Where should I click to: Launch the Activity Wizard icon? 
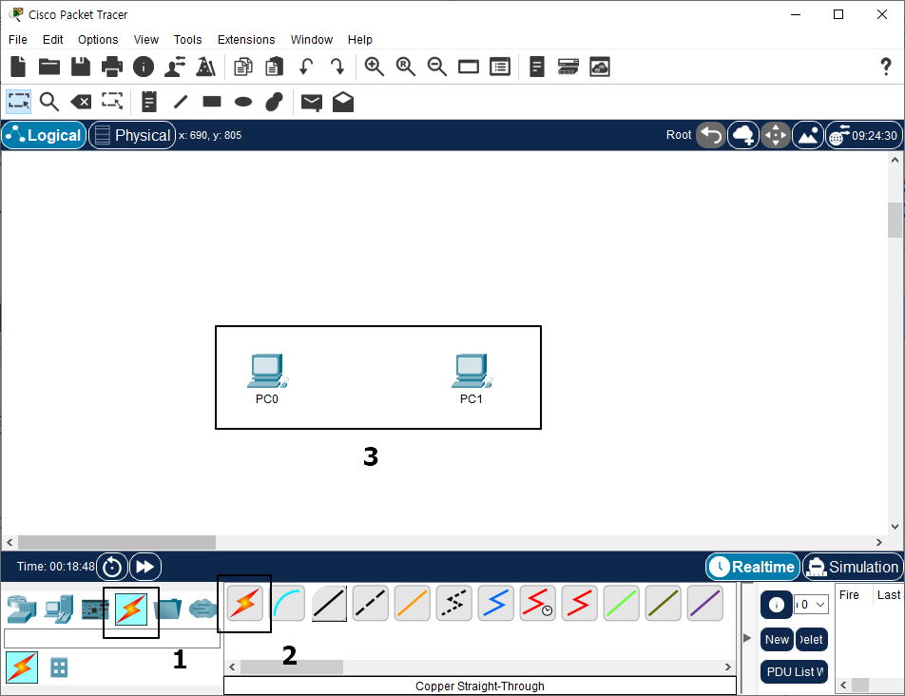tap(175, 67)
